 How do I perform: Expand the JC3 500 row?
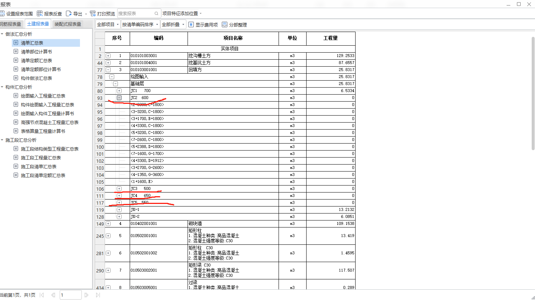(119, 188)
